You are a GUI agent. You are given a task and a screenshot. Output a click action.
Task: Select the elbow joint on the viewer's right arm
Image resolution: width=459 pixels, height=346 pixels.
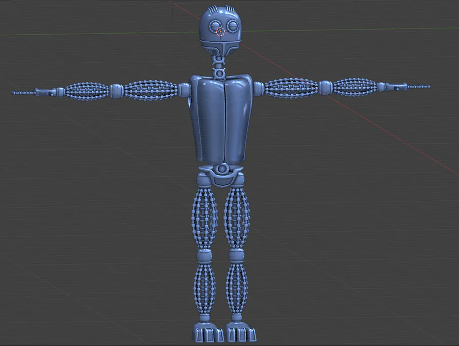point(325,87)
